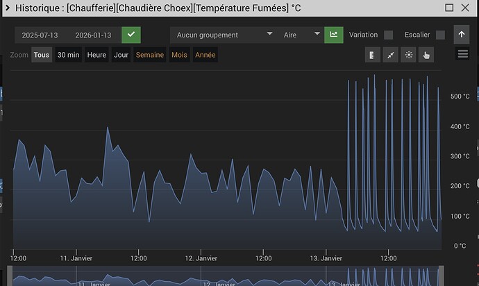Collapse the Historique title chevron
This screenshot has width=479, height=286.
(x=8, y=8)
